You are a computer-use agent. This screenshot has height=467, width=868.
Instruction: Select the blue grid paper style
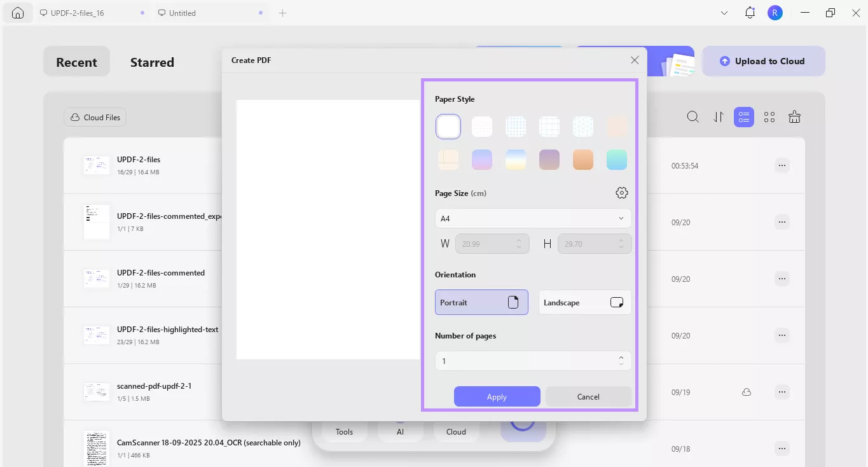(x=516, y=126)
